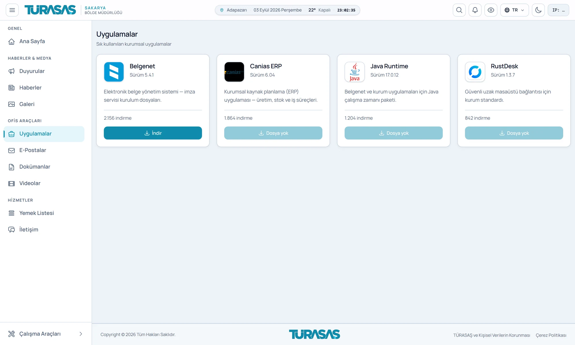Viewport: 575px width, 345px height.
Task: Click the 842 indirme count
Action: 478,118
